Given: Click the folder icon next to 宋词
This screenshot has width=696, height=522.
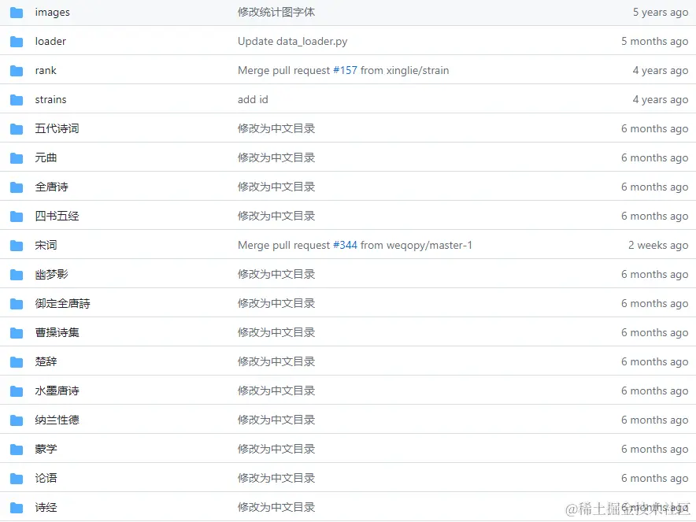Looking at the screenshot, I should coord(17,245).
